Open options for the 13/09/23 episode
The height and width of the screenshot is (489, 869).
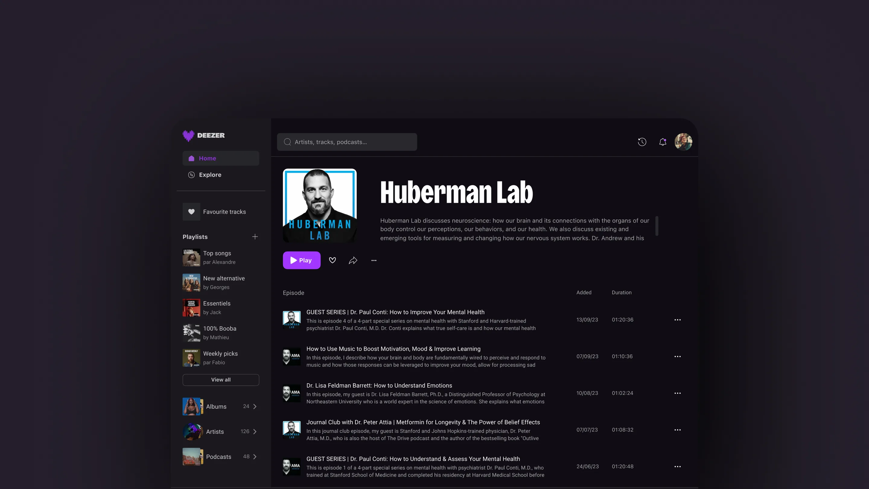[x=677, y=320]
